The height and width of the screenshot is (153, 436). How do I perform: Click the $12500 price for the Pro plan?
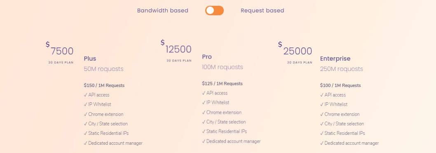coord(176,47)
